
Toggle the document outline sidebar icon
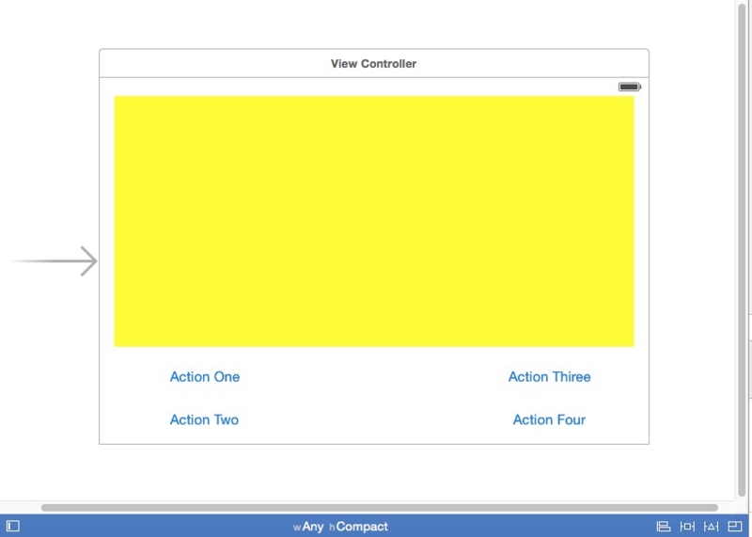click(x=13, y=526)
